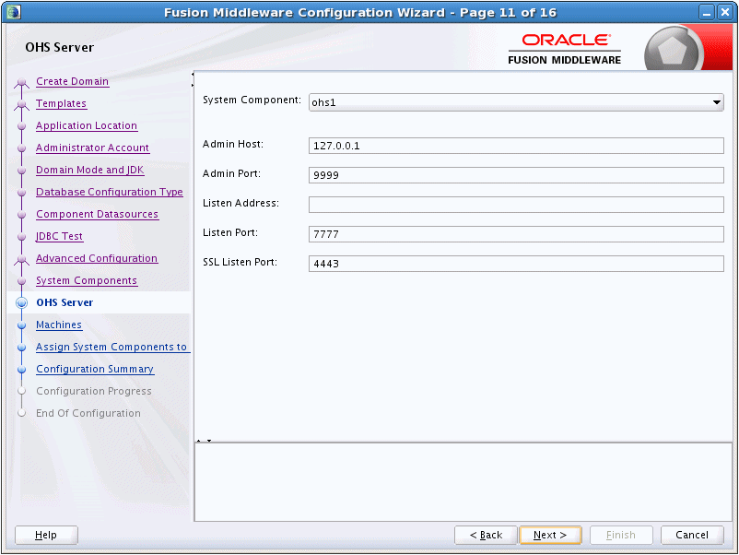The width and height of the screenshot is (739, 555).
Task: Click the navigation pane splitter arrows
Action: point(193,79)
